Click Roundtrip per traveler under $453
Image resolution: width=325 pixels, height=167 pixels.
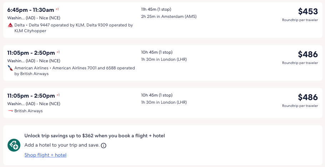(x=300, y=20)
